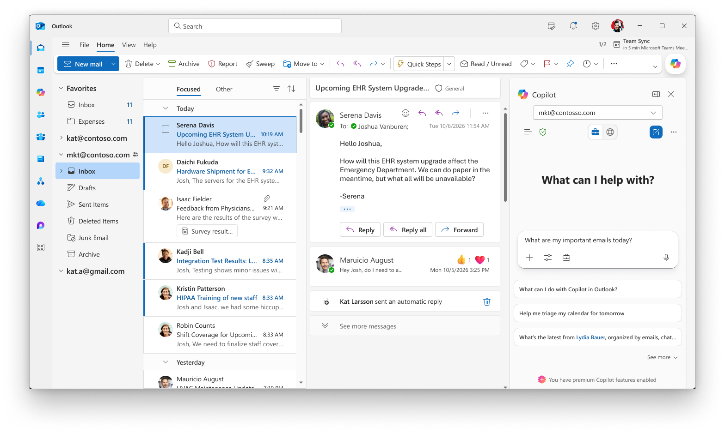This screenshot has width=725, height=433.
Task: Click the Reply all button below message
Action: pos(408,230)
